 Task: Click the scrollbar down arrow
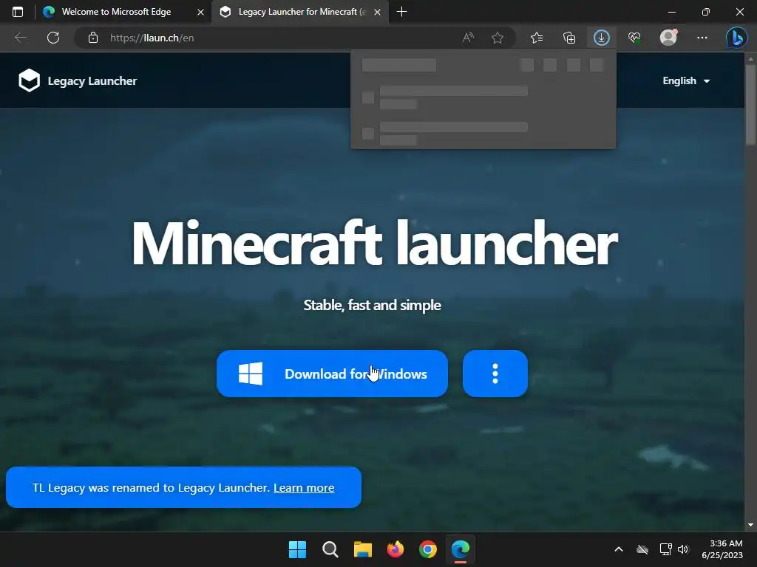click(x=750, y=525)
